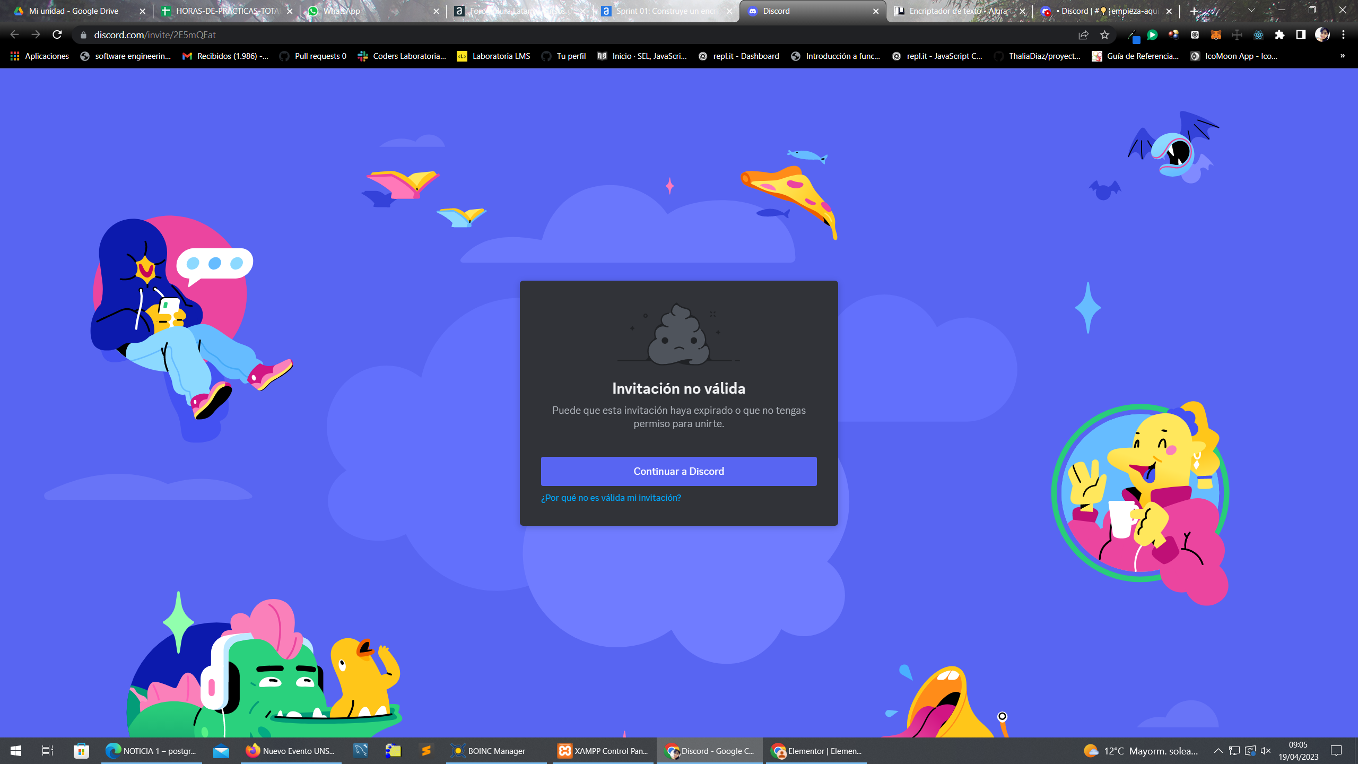Screen dimensions: 1358x764
Task: Open the Chrome side panel icon
Action: pos(1301,35)
